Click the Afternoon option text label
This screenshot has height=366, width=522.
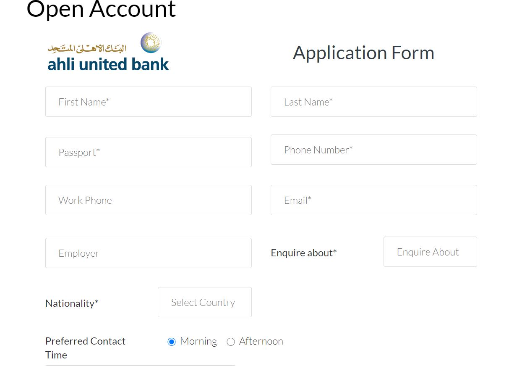(261, 341)
